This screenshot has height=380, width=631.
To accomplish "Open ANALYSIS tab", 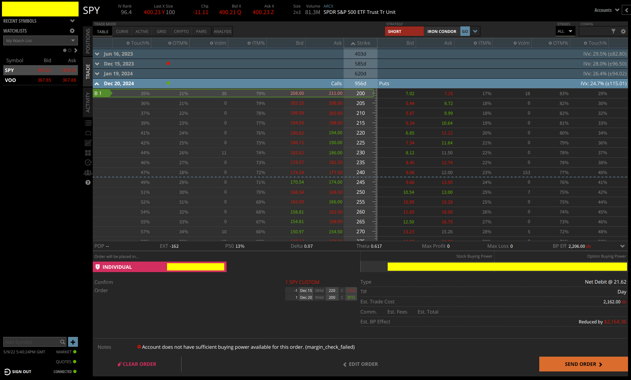I will 223,31.
